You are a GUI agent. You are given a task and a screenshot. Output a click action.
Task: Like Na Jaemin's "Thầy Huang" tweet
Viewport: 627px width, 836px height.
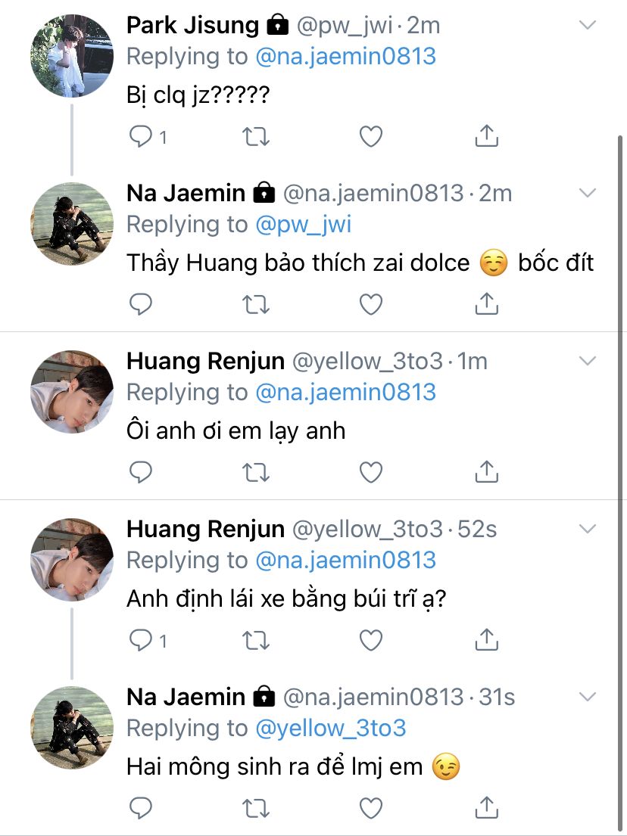[x=370, y=304]
